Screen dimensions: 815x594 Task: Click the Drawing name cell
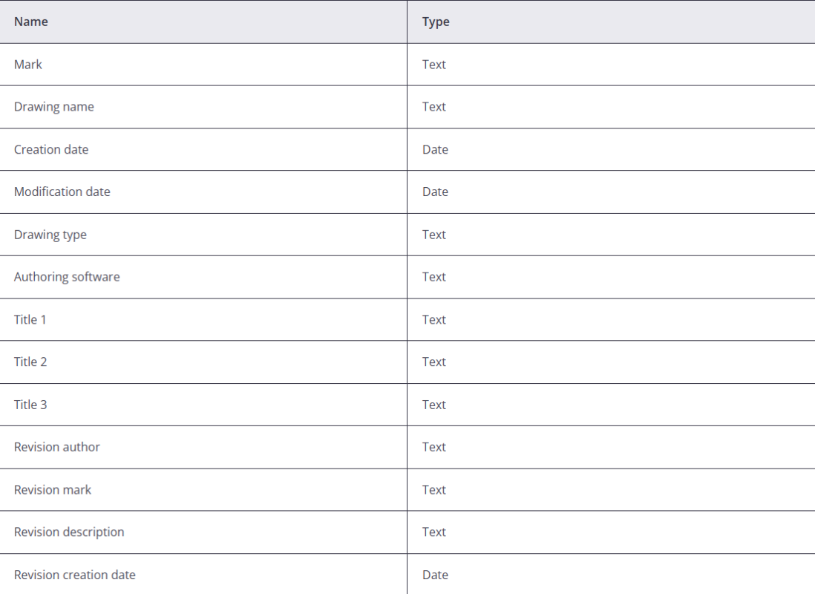pos(54,107)
